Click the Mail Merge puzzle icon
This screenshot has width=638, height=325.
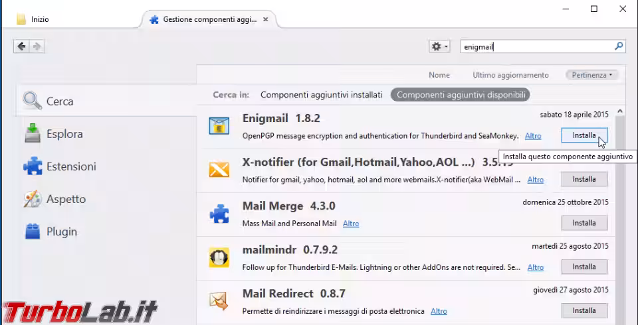(x=219, y=214)
